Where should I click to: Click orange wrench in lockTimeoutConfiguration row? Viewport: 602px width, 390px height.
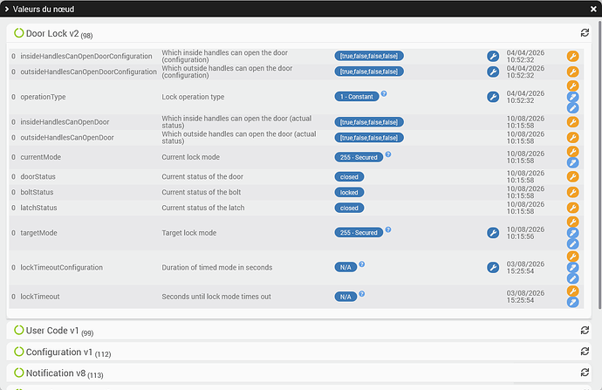click(x=573, y=256)
